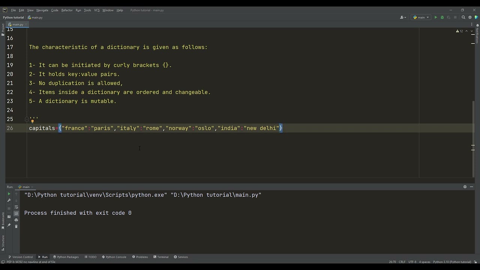Print the Run console output

click(x=16, y=220)
